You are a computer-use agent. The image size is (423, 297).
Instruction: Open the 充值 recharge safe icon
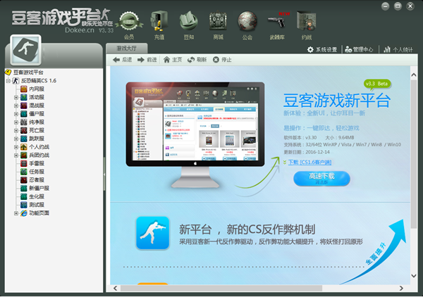159,22
